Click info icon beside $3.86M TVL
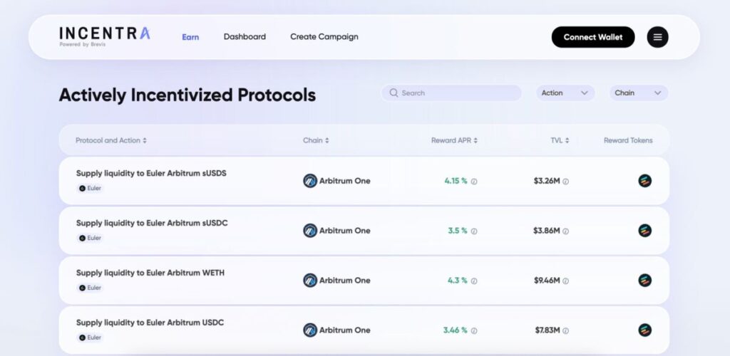 point(566,231)
